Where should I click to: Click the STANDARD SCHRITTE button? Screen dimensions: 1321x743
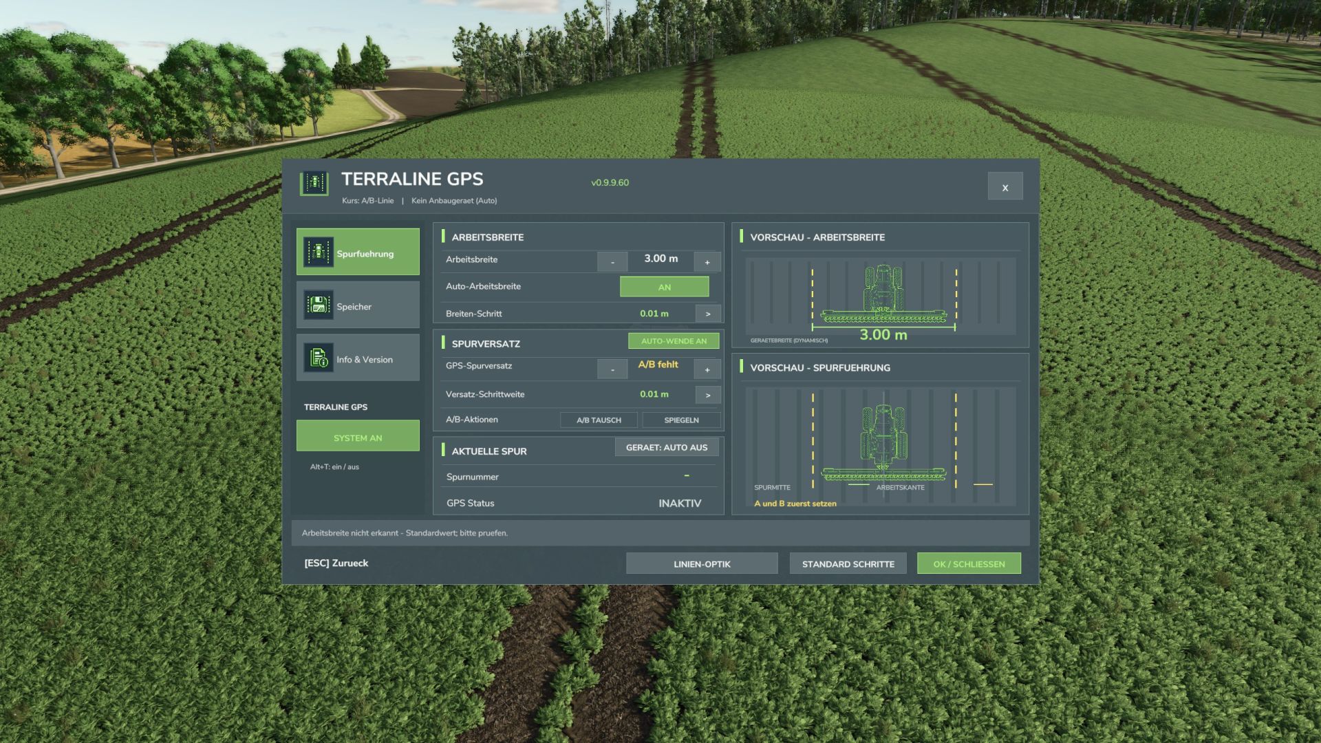(848, 563)
